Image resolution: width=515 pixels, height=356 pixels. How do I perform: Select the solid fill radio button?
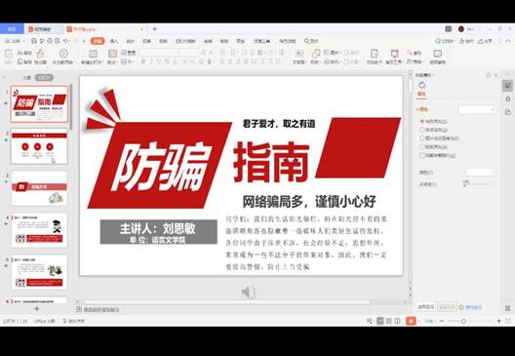422,121
